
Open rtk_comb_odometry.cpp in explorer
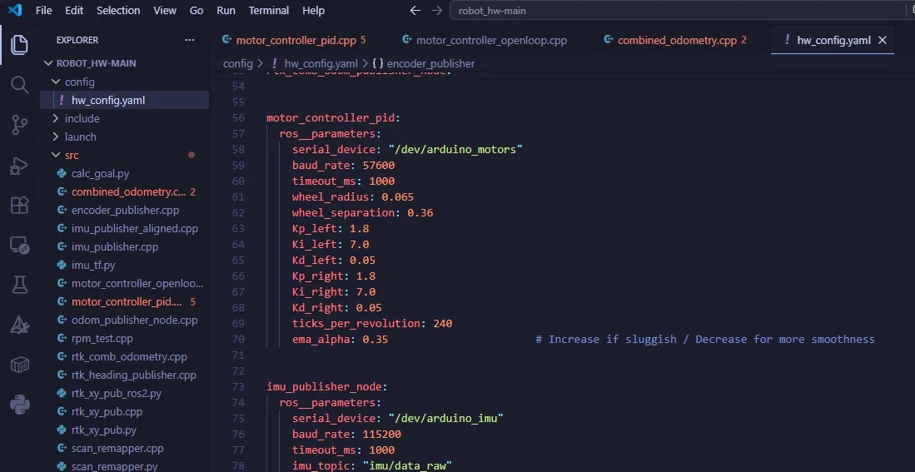(124, 357)
